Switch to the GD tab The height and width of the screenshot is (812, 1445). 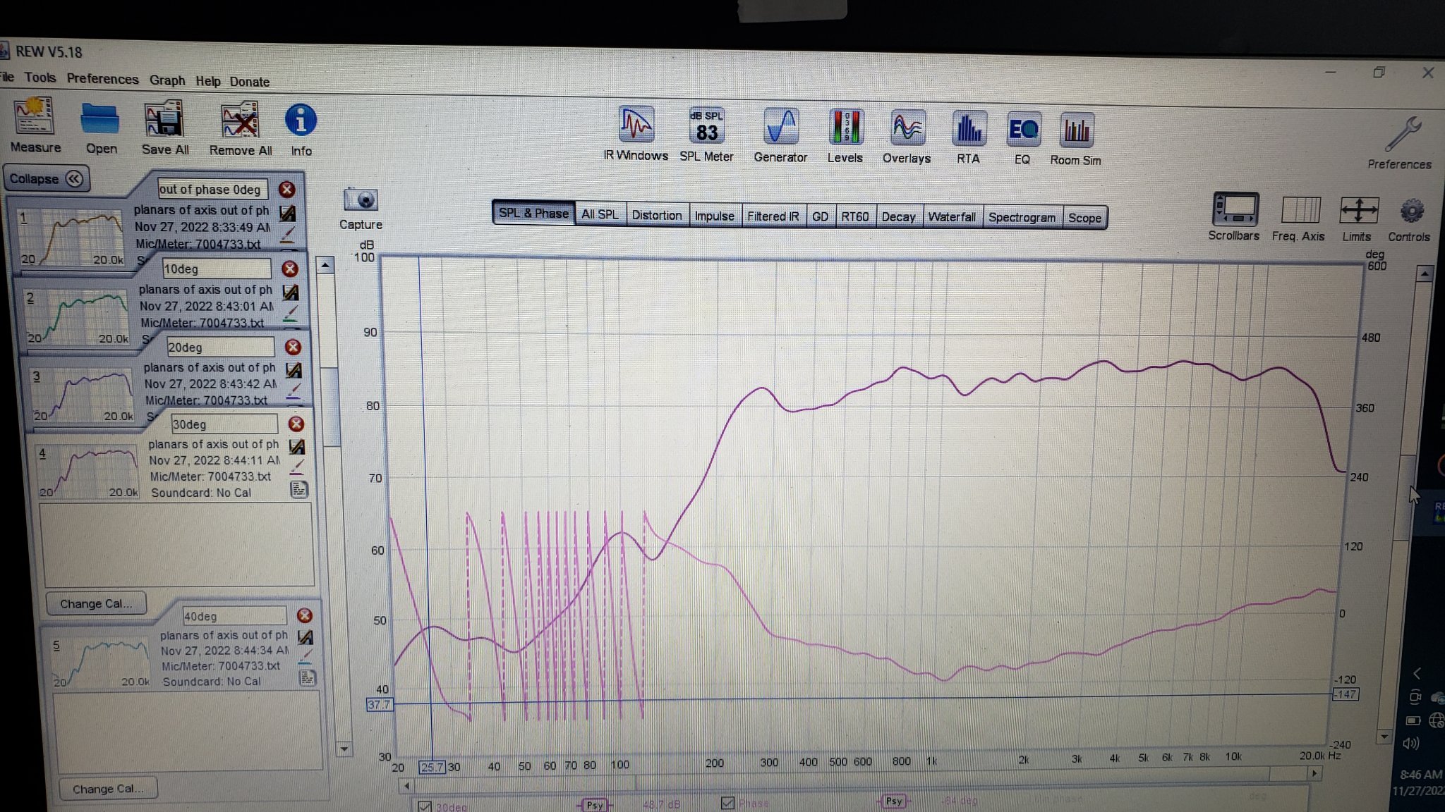click(x=820, y=216)
